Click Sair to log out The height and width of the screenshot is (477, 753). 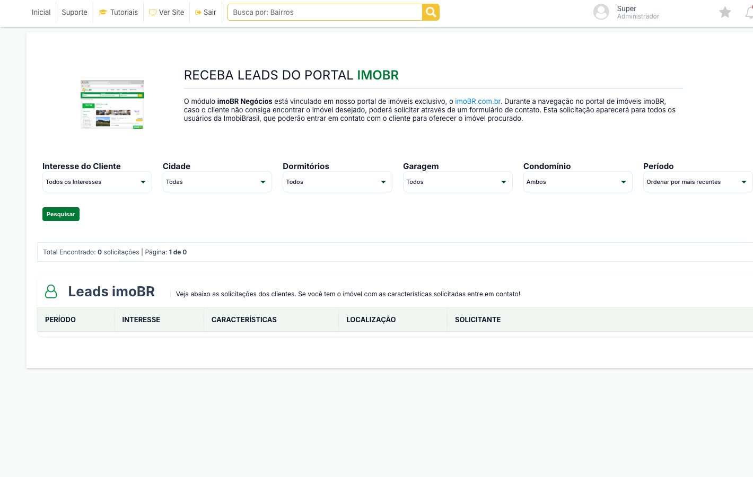point(206,12)
